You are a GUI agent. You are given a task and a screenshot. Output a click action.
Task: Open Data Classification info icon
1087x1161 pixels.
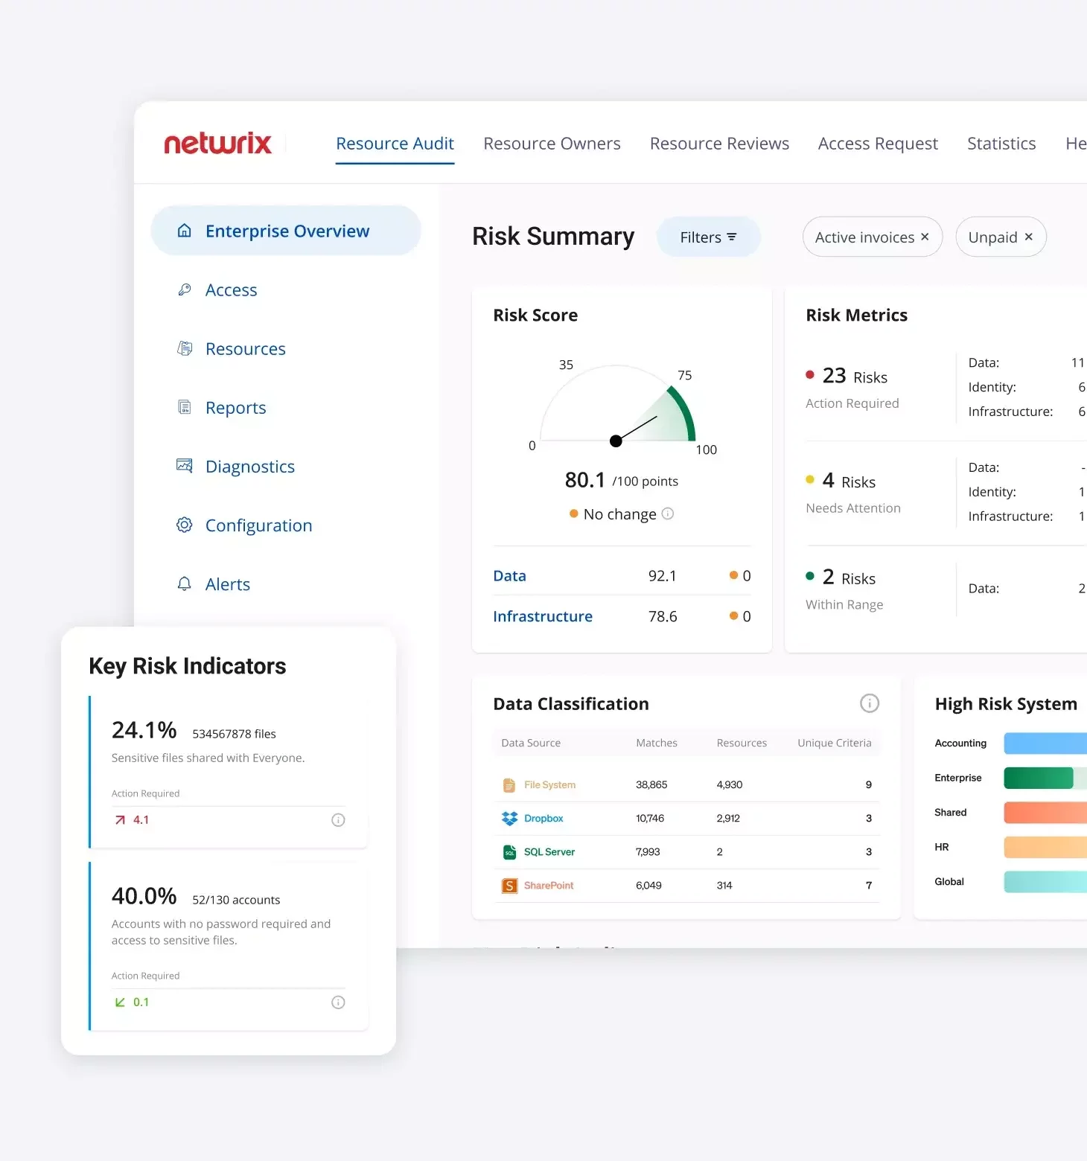pos(869,703)
